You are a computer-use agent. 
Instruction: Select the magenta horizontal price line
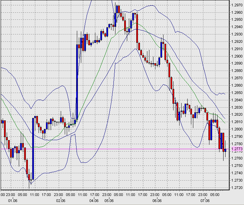tap(115, 149)
